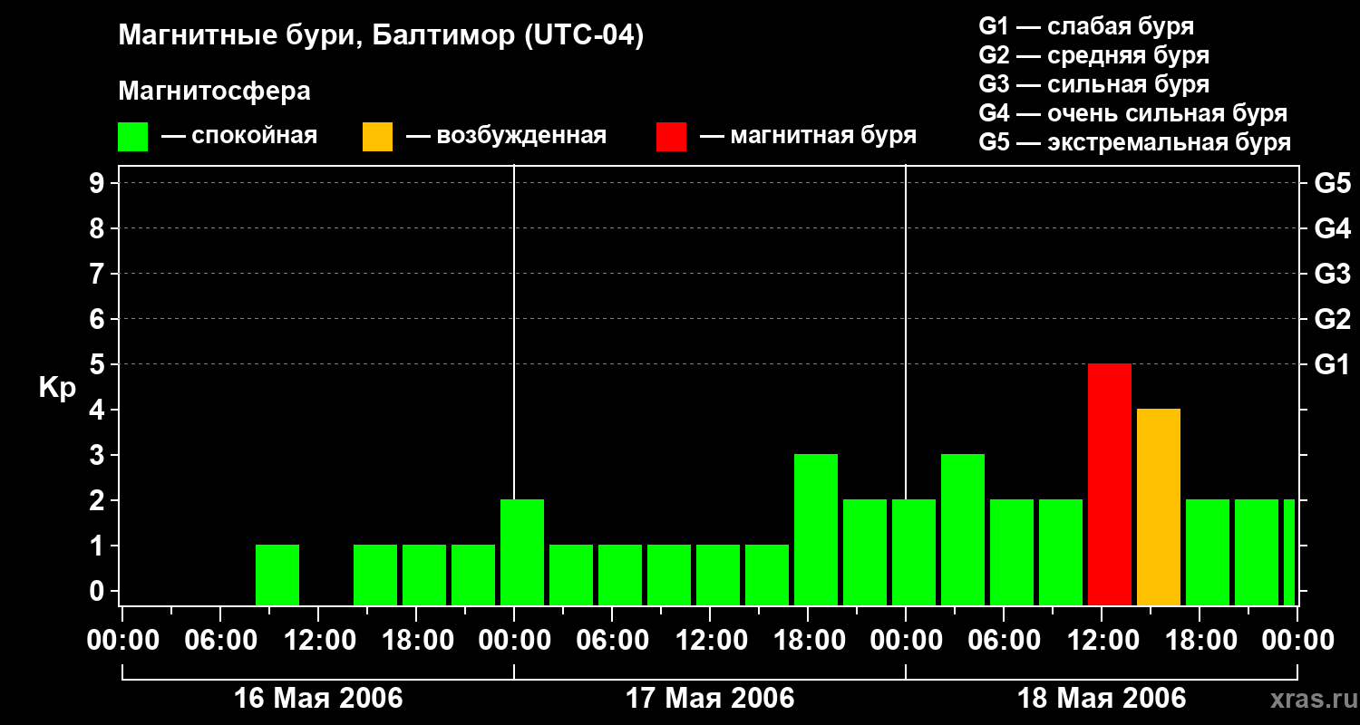Select the green Kp 3 bar on 18 Мая

[x=963, y=529]
